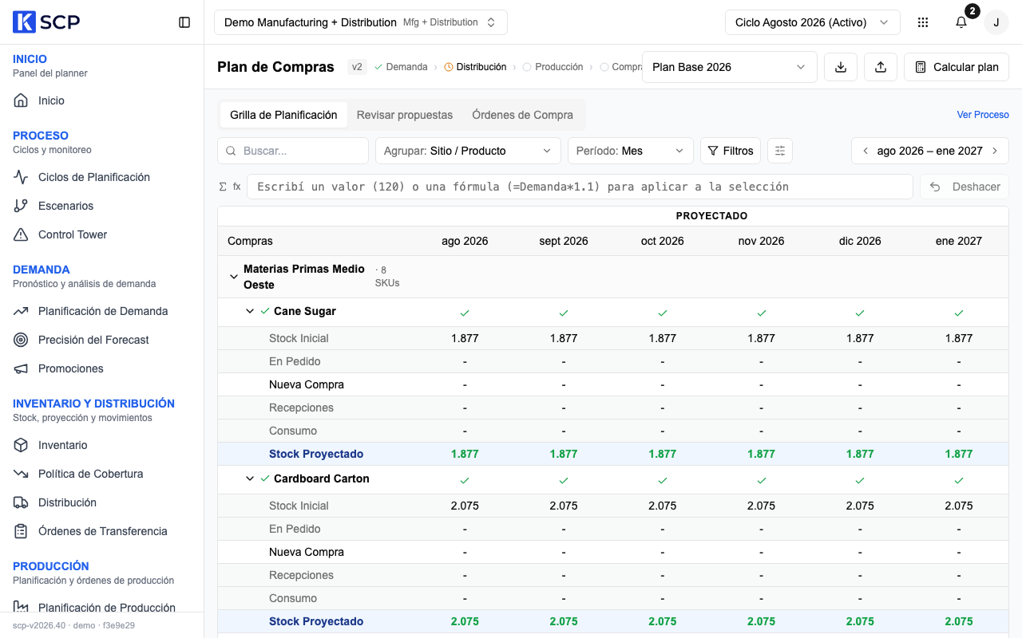The image size is (1022, 638).
Task: Click the KSCP logo
Action: pos(46,22)
